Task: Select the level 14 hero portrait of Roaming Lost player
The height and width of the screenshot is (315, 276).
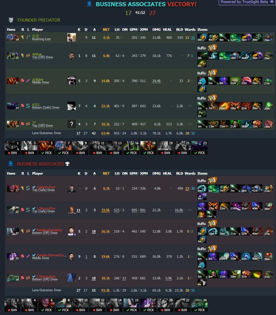Action: pyautogui.click(x=13, y=38)
